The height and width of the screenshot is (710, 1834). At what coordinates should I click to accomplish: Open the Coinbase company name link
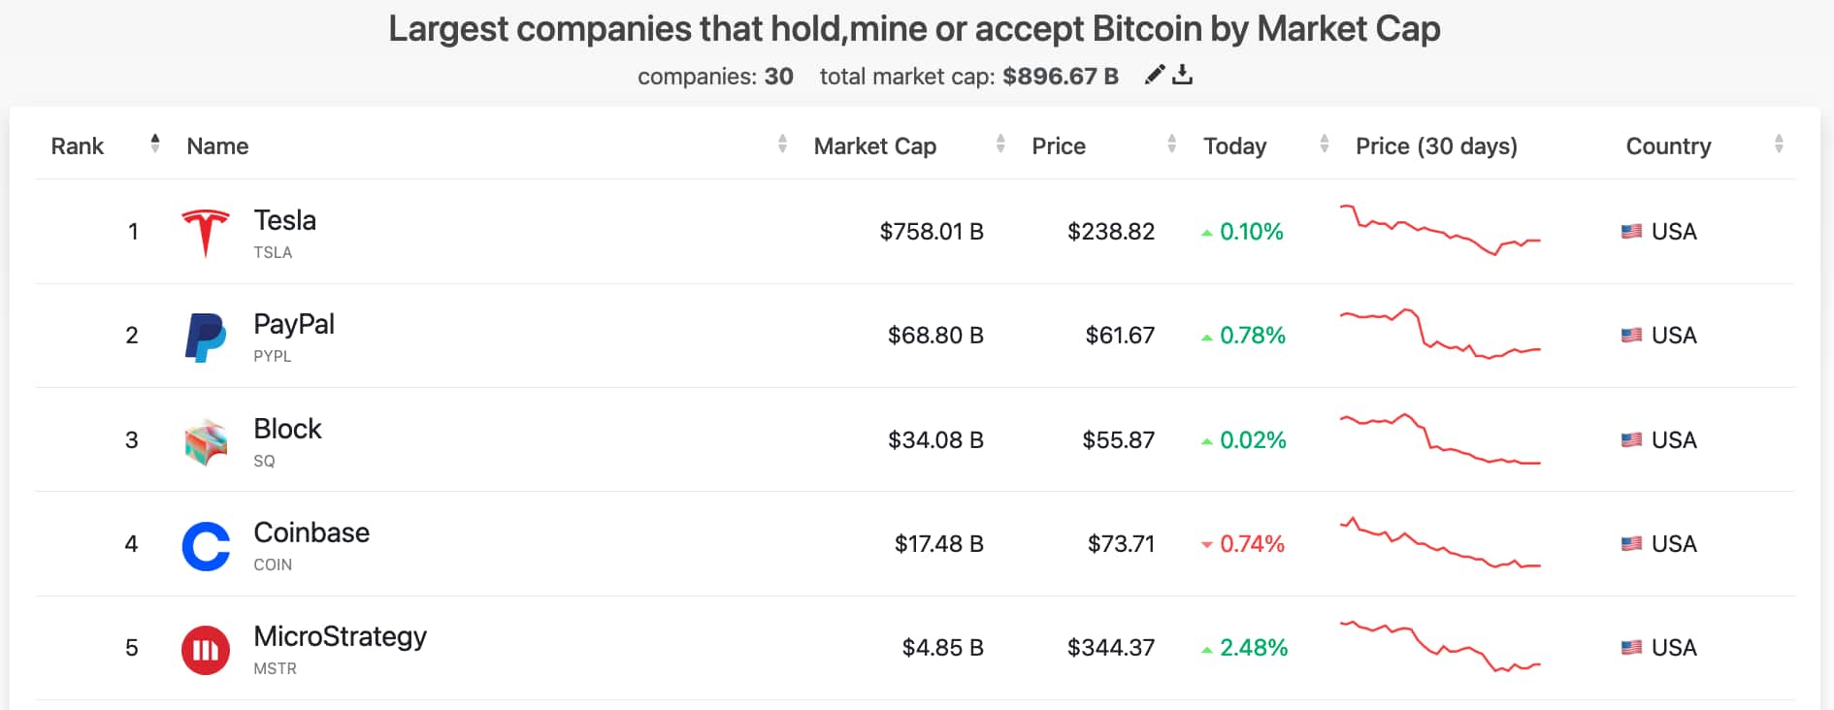point(311,532)
